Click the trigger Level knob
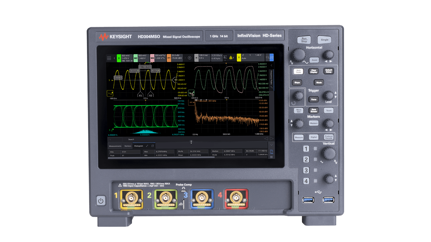431x242 pixels. point(329,95)
